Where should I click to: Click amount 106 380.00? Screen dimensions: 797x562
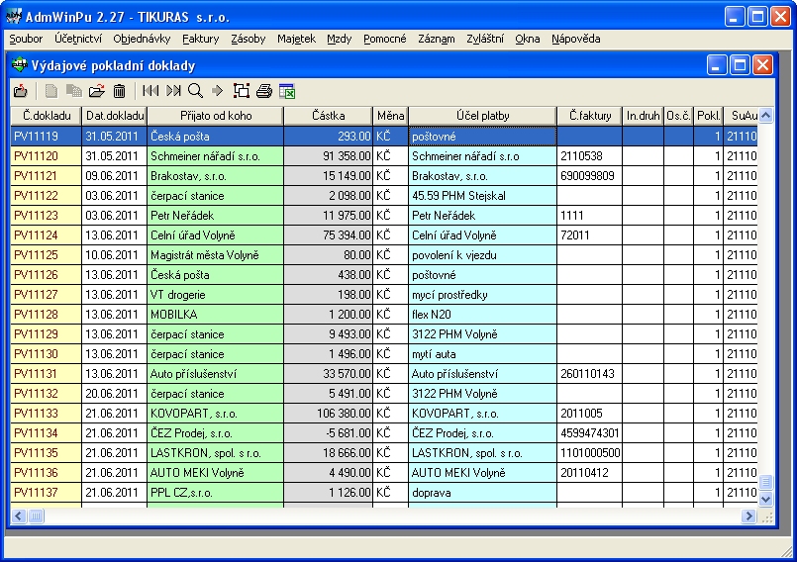[329, 414]
